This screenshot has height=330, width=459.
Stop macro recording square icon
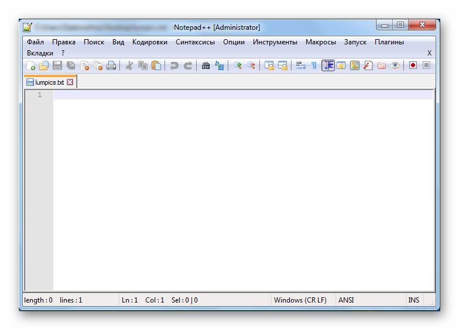coord(426,65)
